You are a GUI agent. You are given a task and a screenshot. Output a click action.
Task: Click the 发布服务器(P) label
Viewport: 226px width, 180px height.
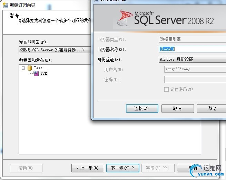point(33,42)
